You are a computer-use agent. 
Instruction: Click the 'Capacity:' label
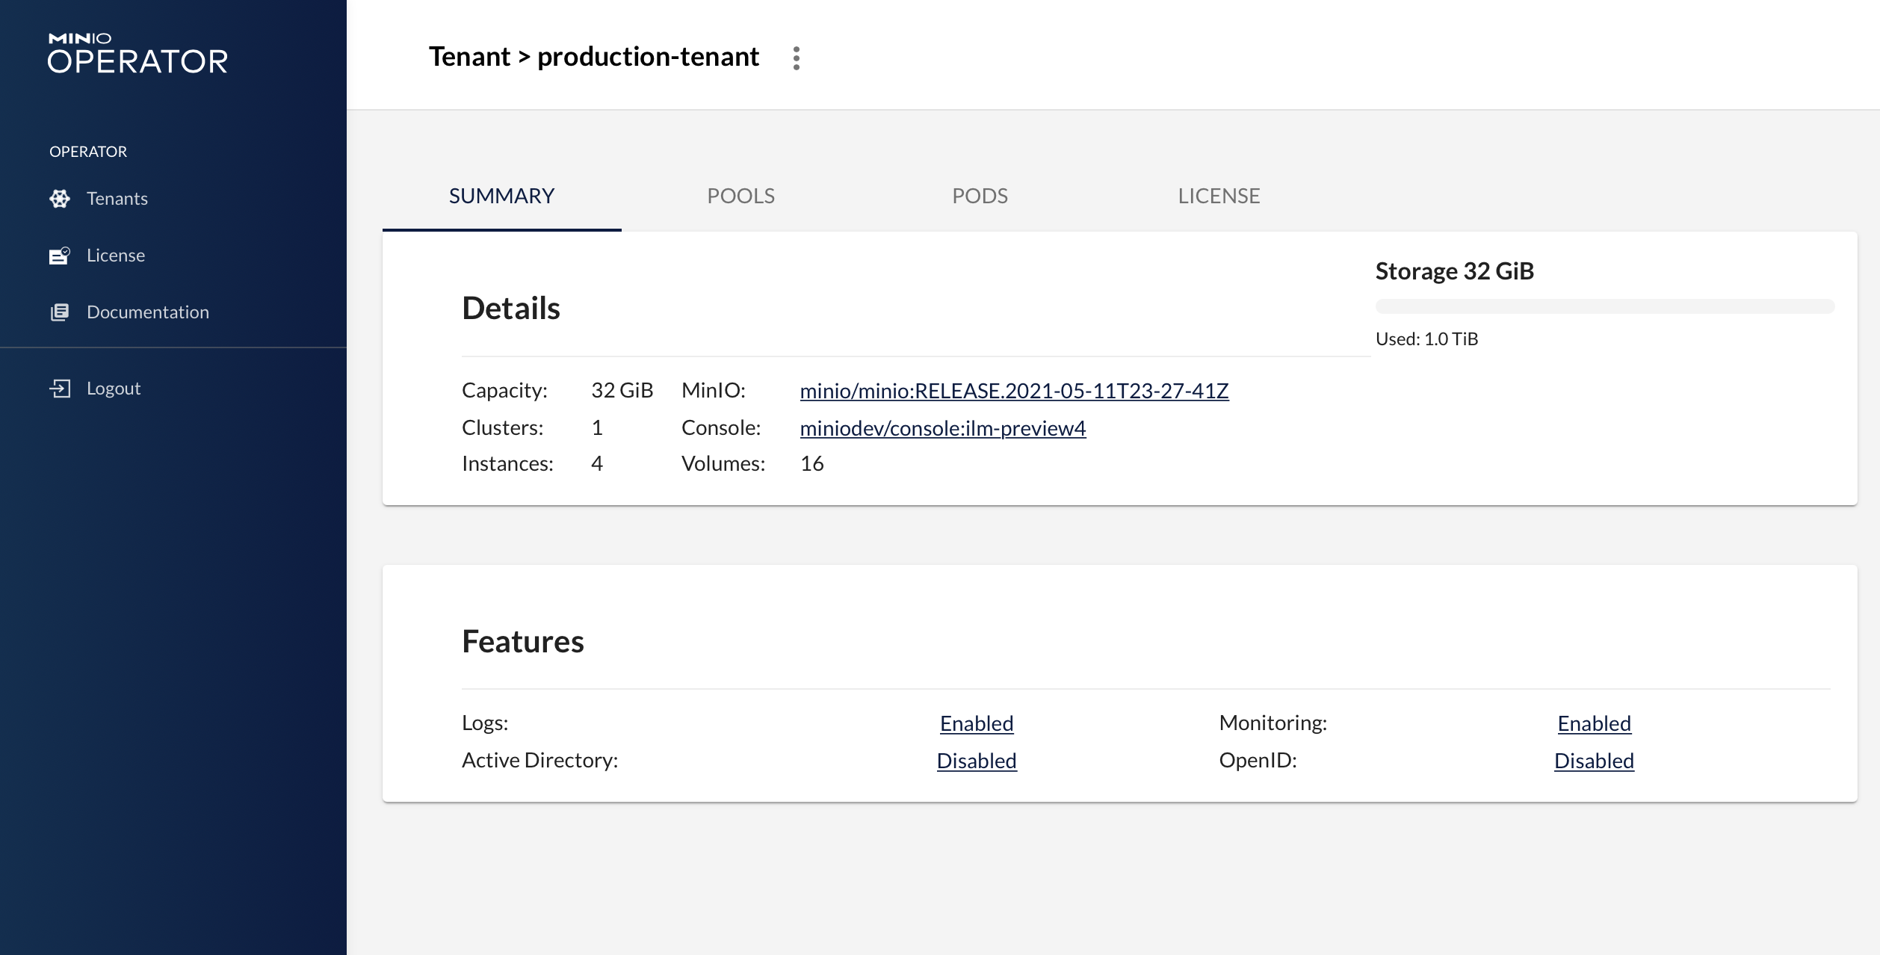tap(505, 390)
